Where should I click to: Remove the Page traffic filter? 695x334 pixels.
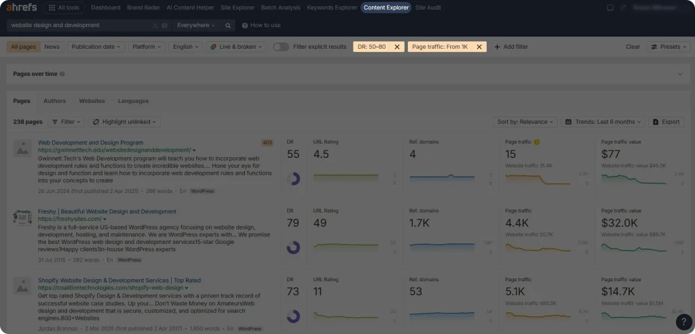pos(479,47)
